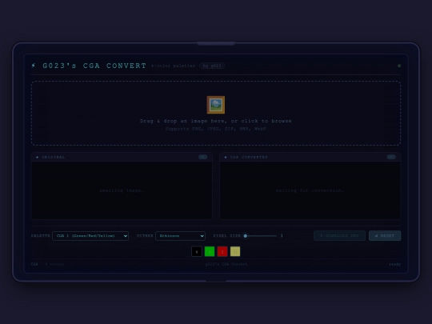432x324 pixels.
Task: Click the diamond icon beside CGA CONVERTED
Action: pyautogui.click(x=226, y=157)
